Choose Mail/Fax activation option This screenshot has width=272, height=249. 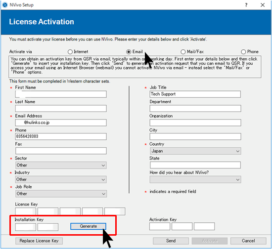[x=183, y=52]
